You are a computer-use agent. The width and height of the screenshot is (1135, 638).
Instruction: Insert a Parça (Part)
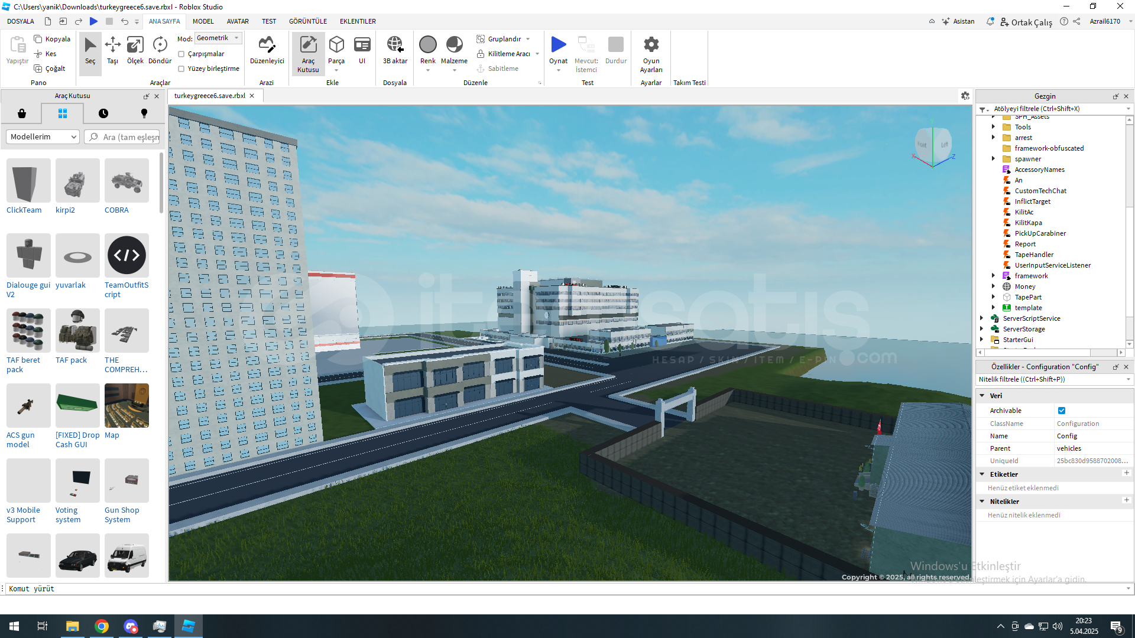pyautogui.click(x=336, y=53)
